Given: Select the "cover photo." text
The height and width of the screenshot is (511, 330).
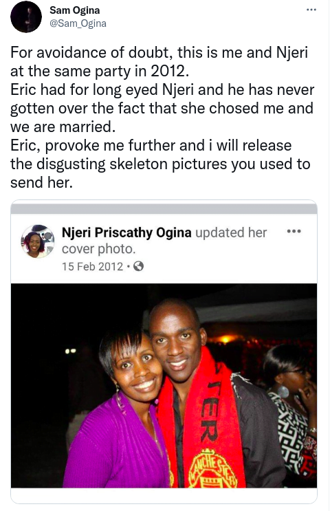Looking at the screenshot, I should [99, 249].
